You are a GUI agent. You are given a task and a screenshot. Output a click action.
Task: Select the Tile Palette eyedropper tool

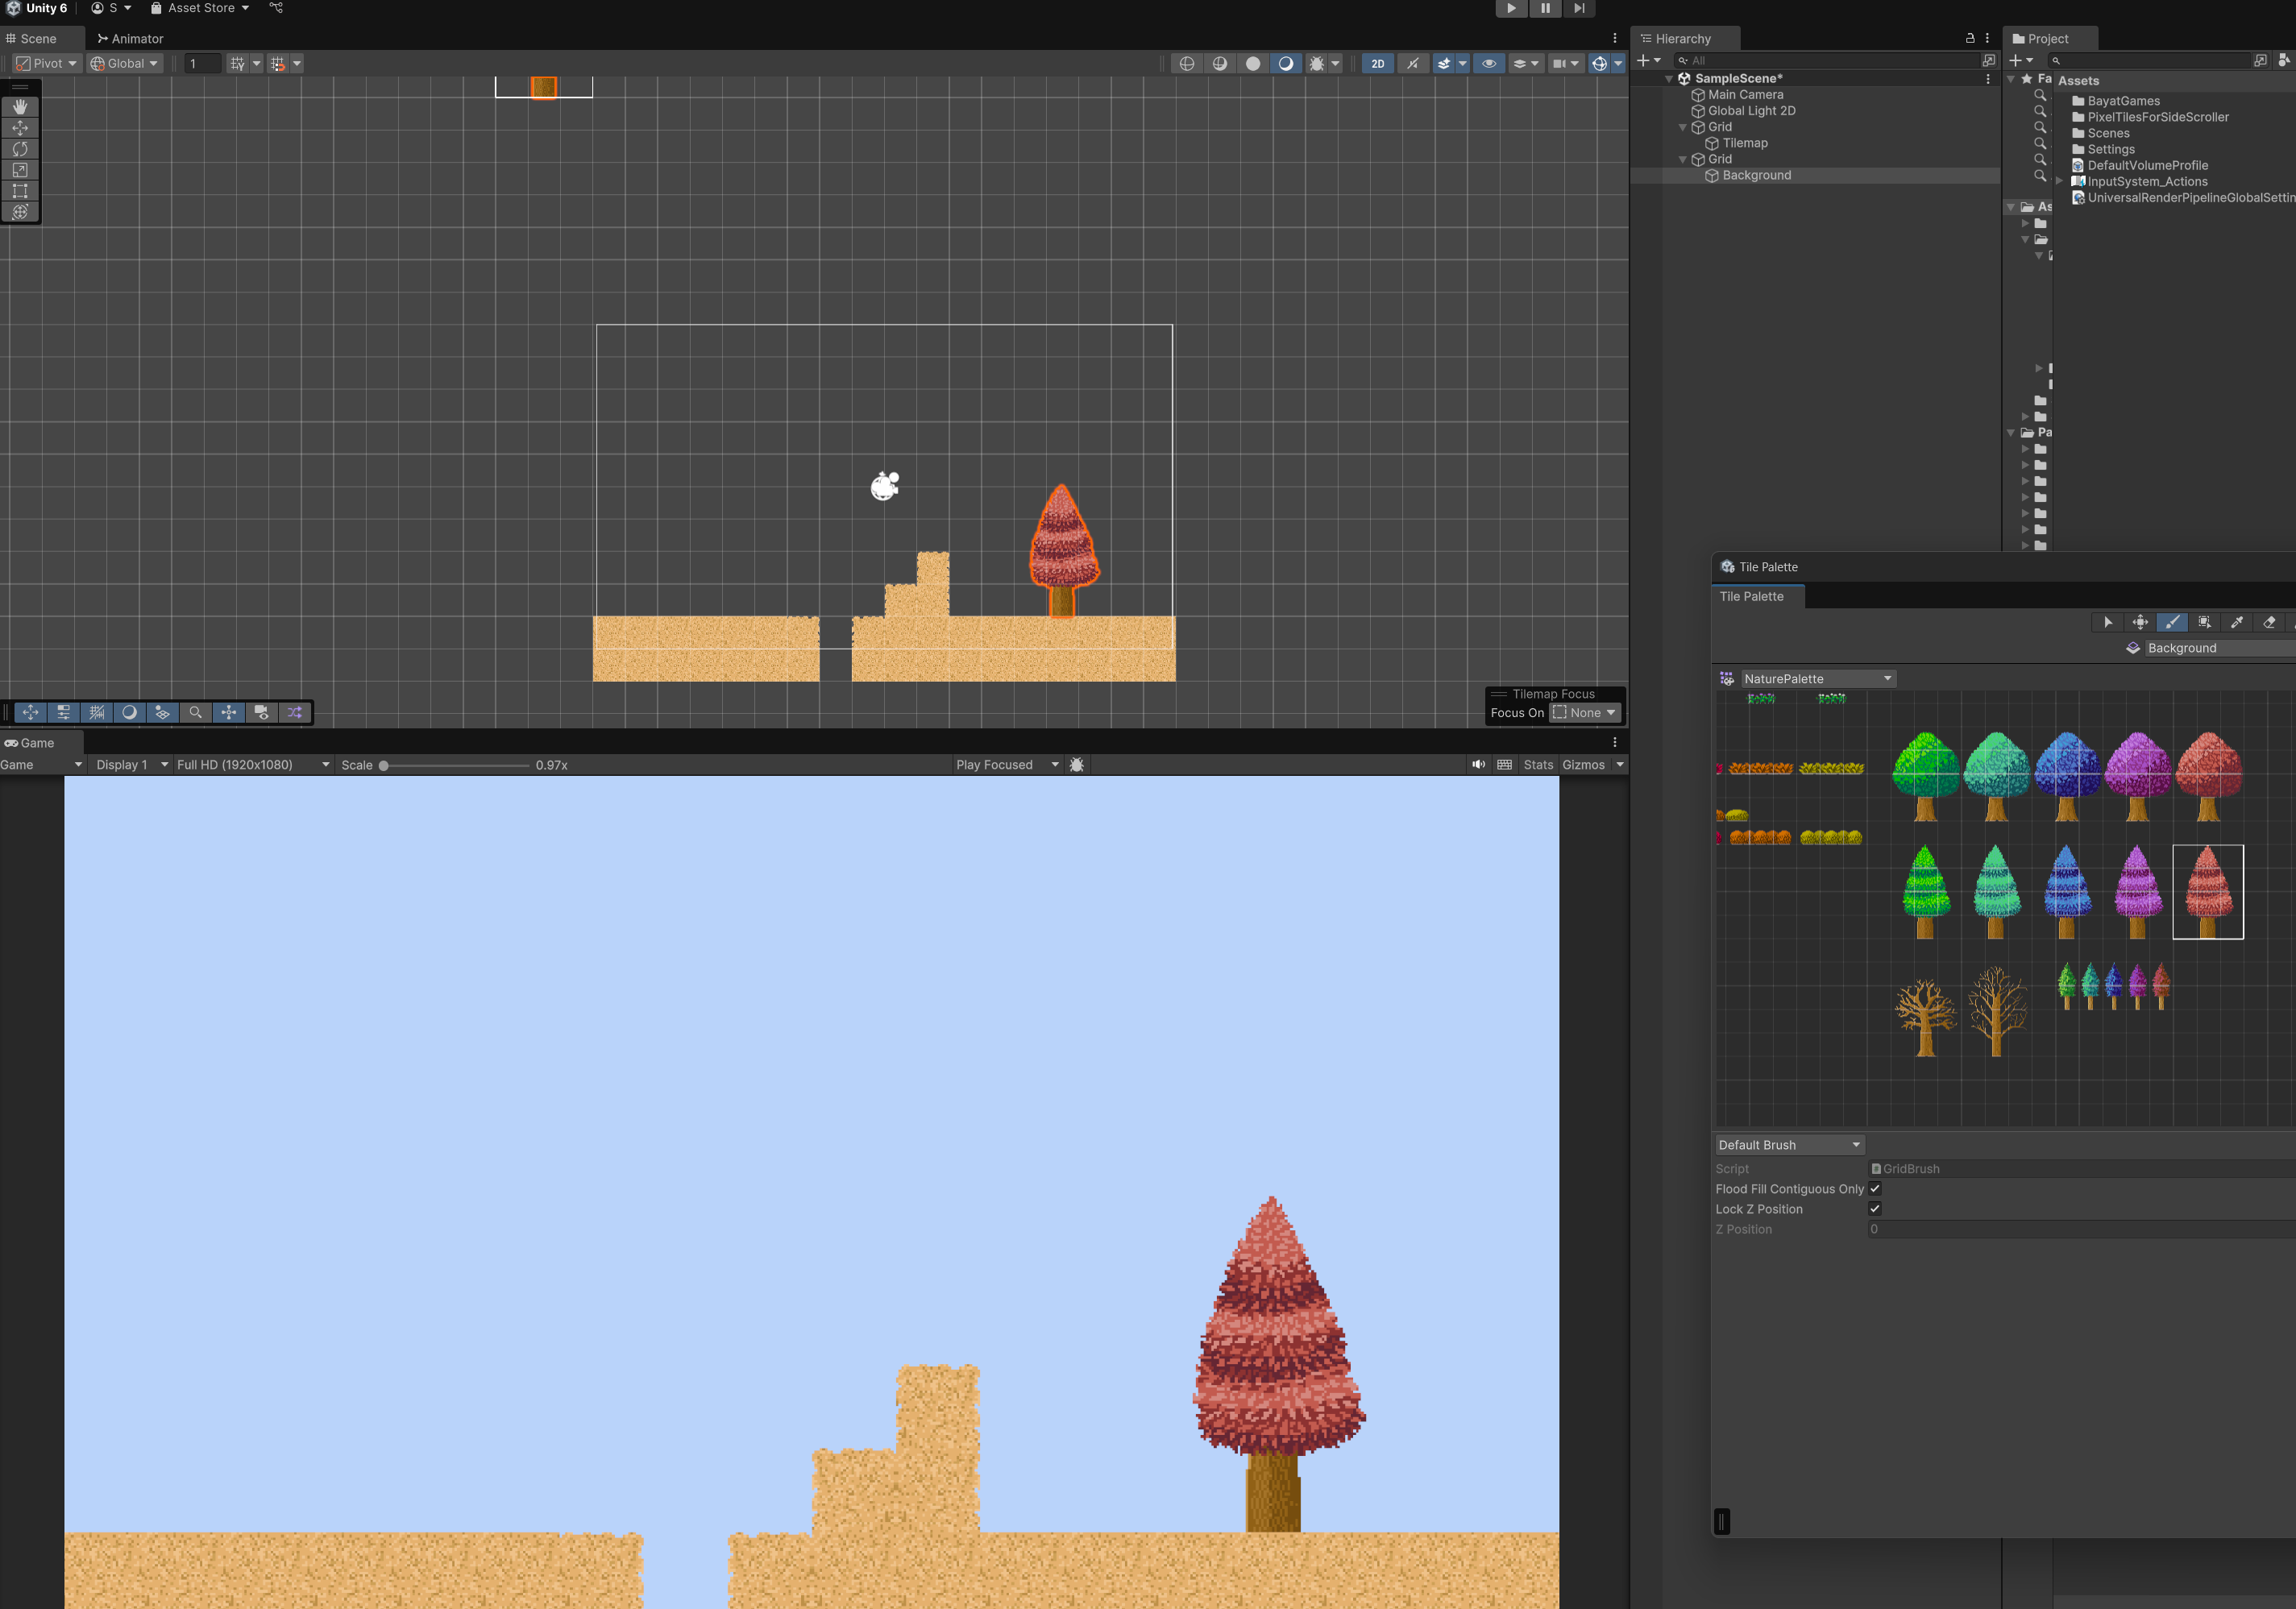tap(2237, 622)
